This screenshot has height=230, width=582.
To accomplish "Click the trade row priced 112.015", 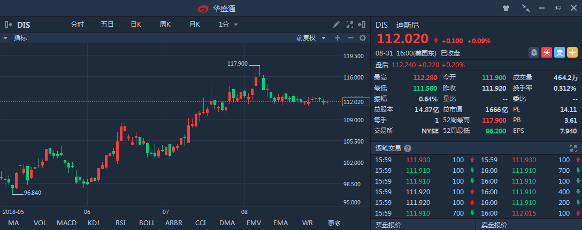I will [x=529, y=213].
